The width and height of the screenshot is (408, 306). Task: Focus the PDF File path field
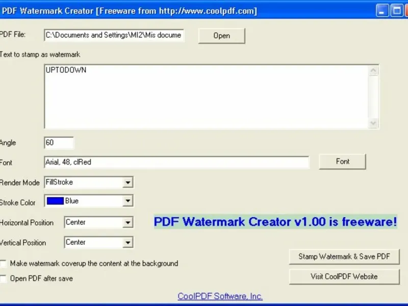click(114, 35)
